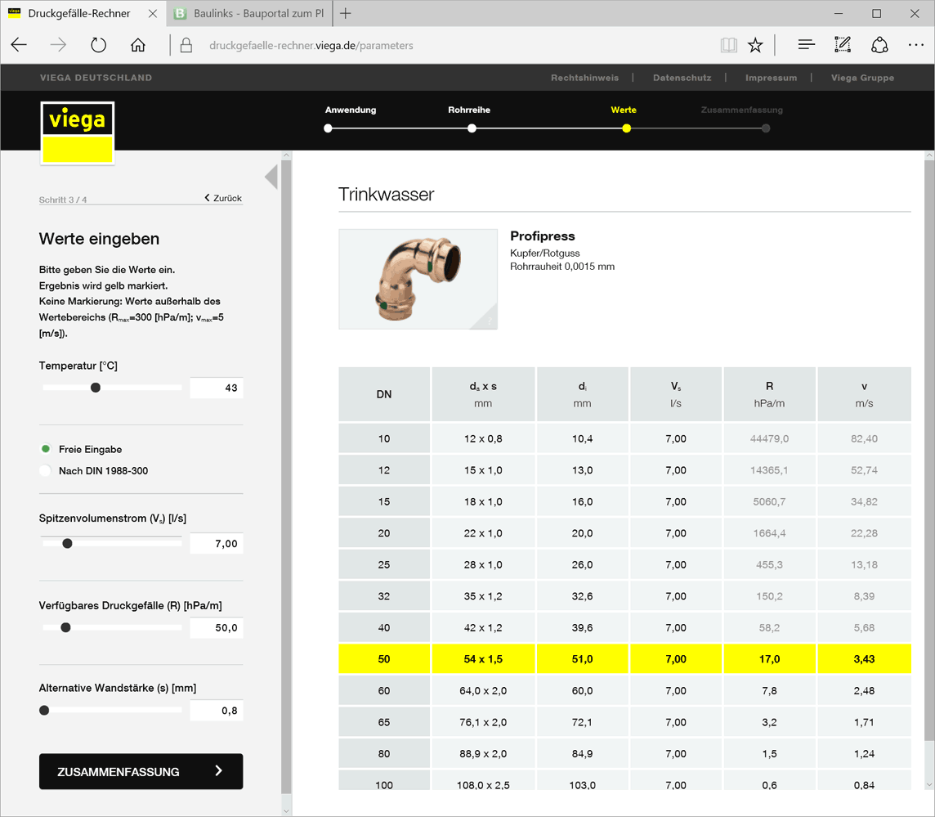Open a new browser tab with plus
This screenshot has height=817, width=935.
[x=345, y=13]
